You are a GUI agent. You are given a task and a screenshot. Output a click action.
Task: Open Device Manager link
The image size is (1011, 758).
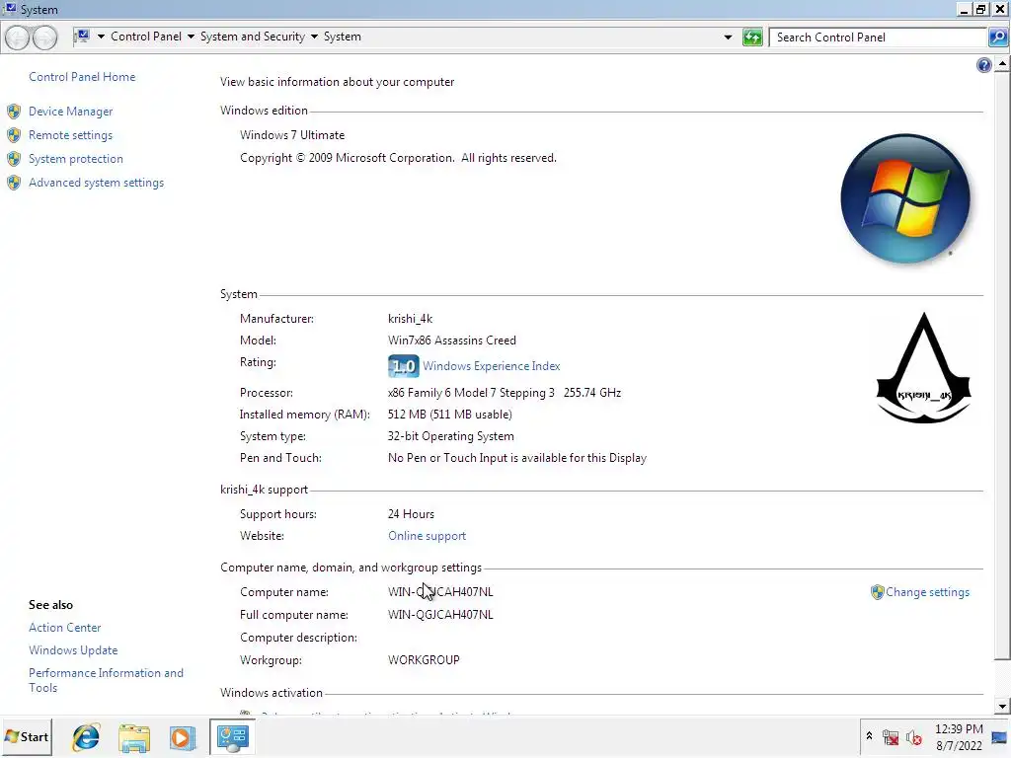(x=70, y=112)
